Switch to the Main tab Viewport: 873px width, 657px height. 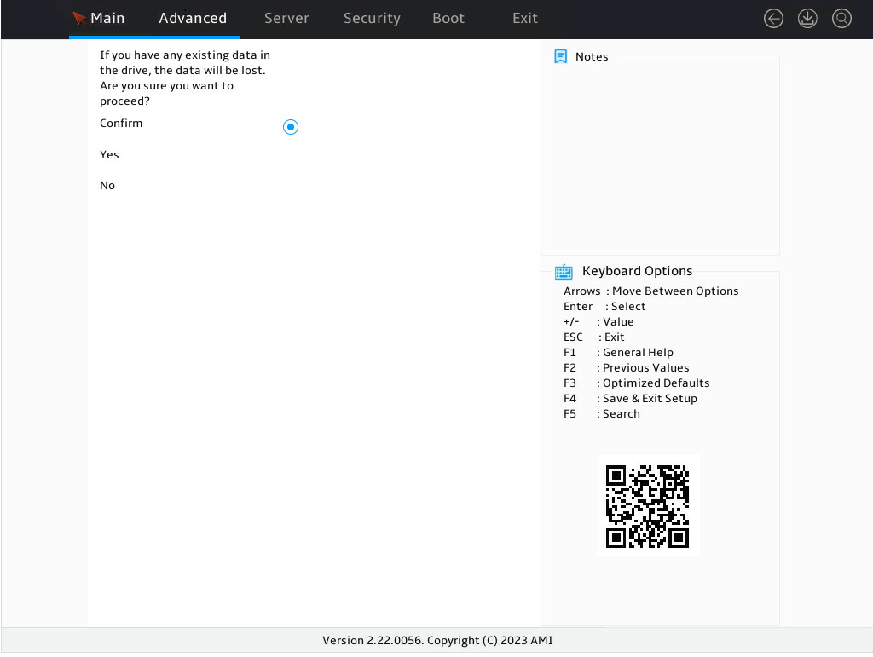107,19
